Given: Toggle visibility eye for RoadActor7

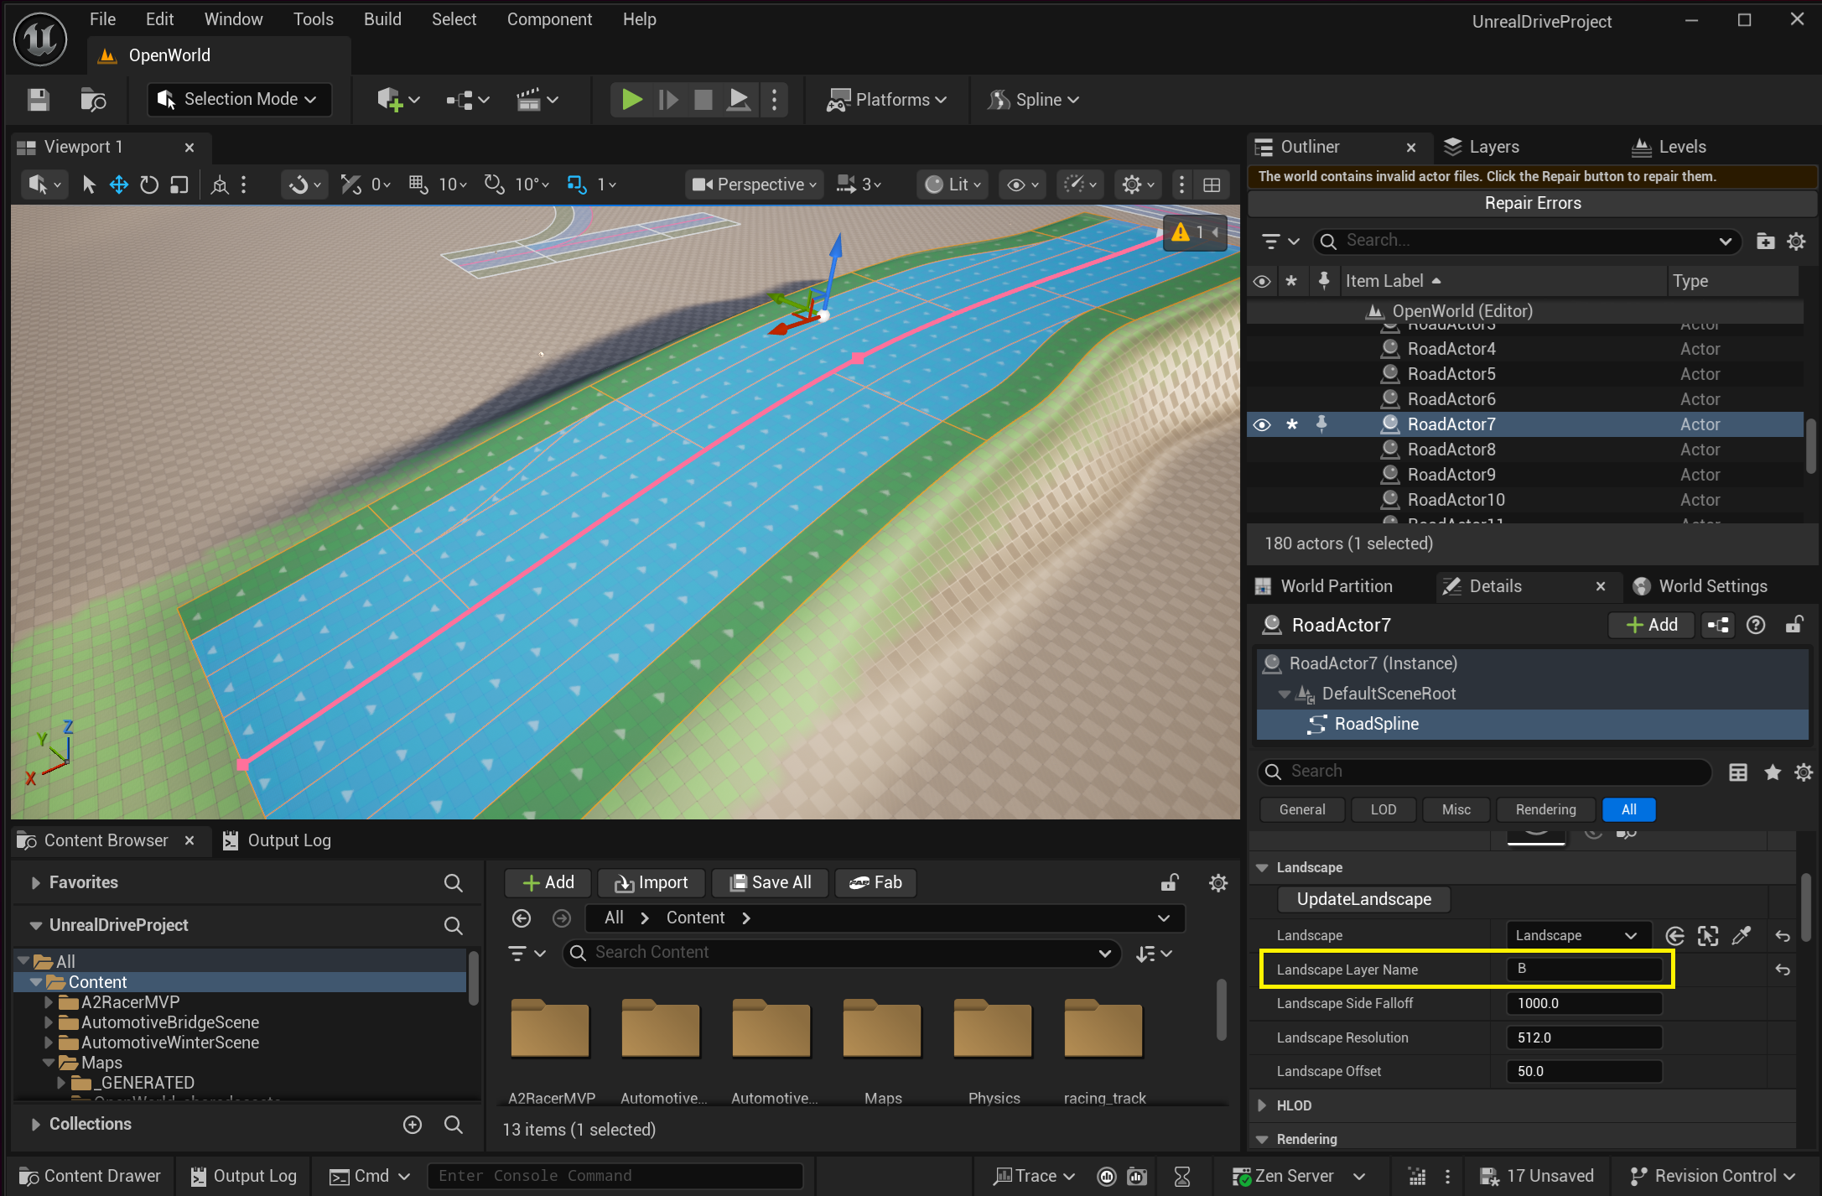Looking at the screenshot, I should (1261, 424).
